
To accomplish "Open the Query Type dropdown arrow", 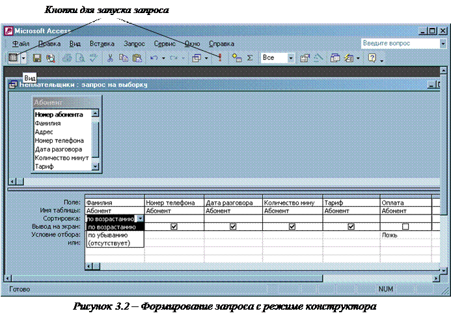I will [x=206, y=58].
